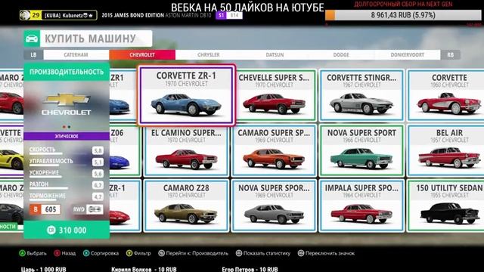This screenshot has height=272, width=484.
Task: Click the car icon beside Купить машину
Action: click(32, 39)
